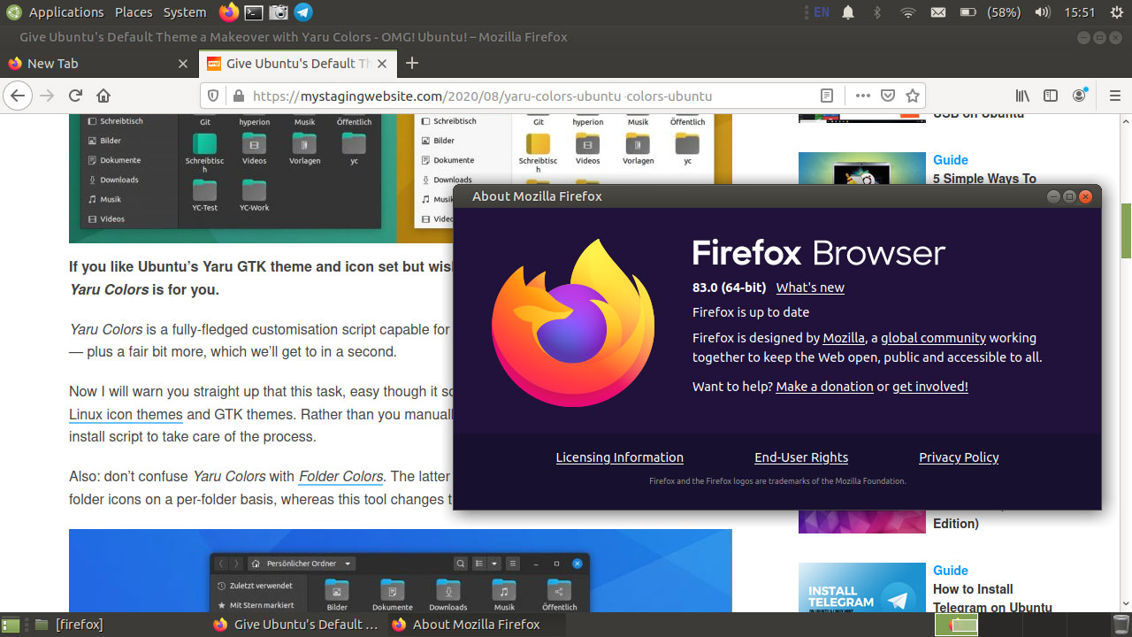Open the Firefox hamburger menu
Screen dimensions: 1132x637
[1115, 96]
